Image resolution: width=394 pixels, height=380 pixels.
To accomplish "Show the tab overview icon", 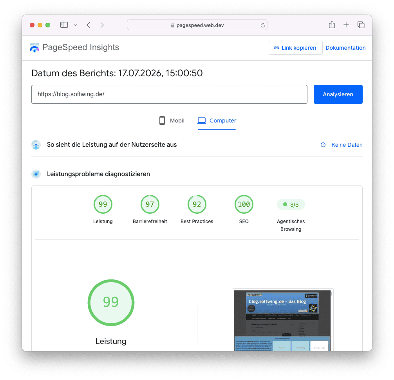I will (361, 25).
